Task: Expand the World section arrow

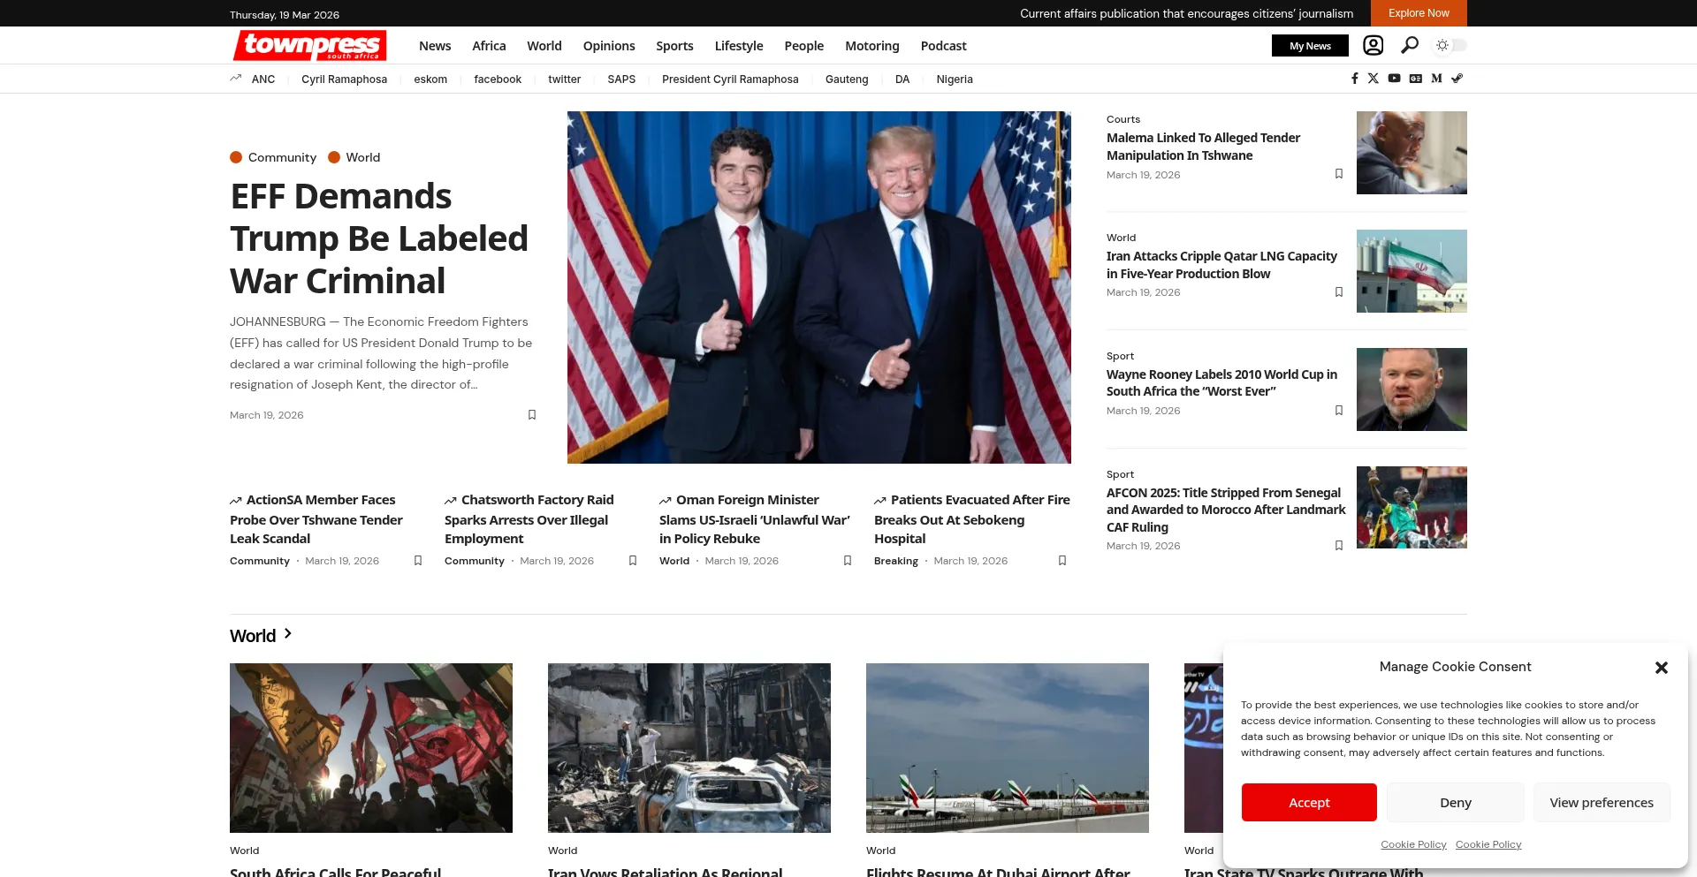Action: click(x=288, y=634)
